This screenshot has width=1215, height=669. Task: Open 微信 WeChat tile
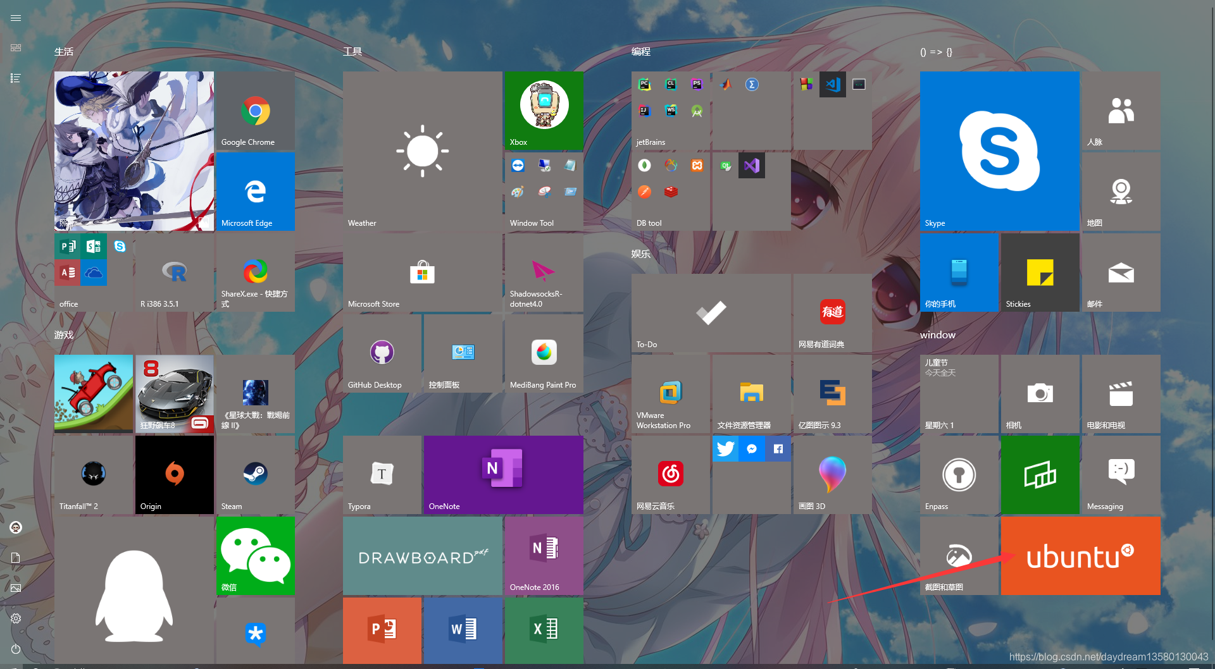pos(256,556)
